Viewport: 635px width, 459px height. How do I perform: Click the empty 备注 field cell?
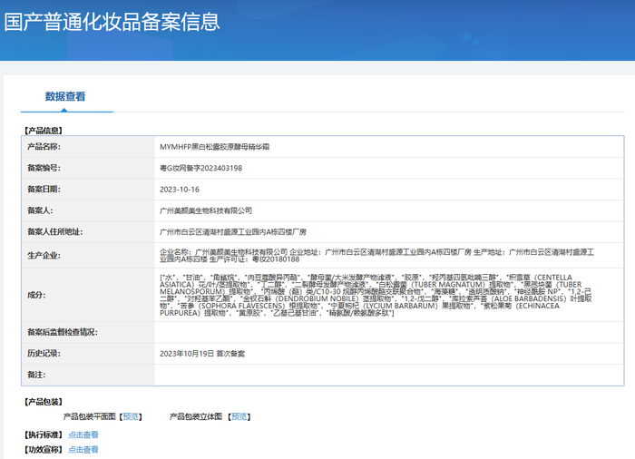tap(388, 374)
